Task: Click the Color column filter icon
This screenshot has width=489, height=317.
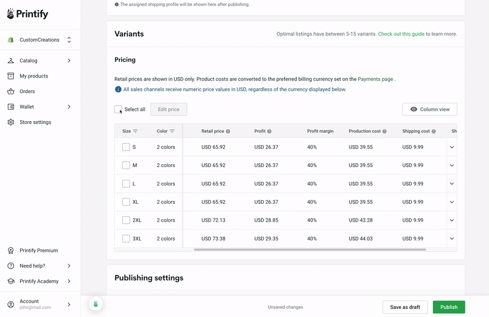Action: 172,131
